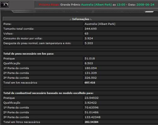The height and width of the screenshot is (125, 158).
Task: Click the Total em litros necessários label
Action: [22, 122]
